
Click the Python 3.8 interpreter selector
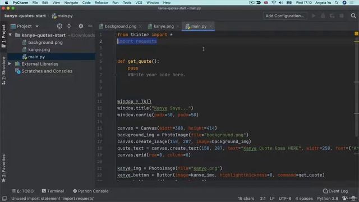tap(328, 198)
